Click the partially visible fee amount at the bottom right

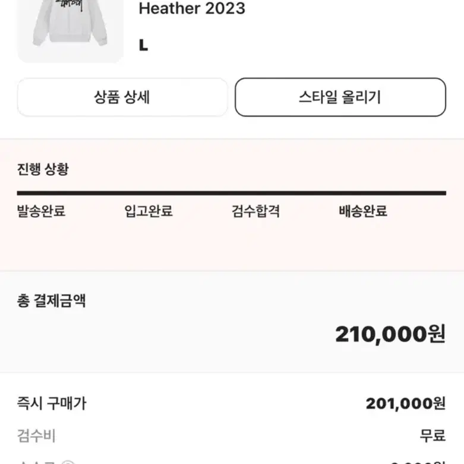click(x=418, y=462)
